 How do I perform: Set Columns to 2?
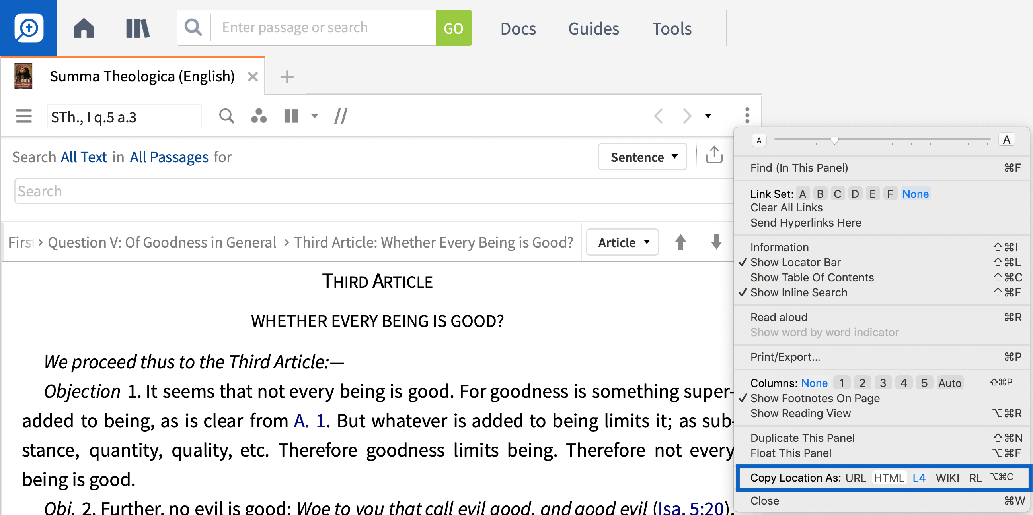point(862,383)
